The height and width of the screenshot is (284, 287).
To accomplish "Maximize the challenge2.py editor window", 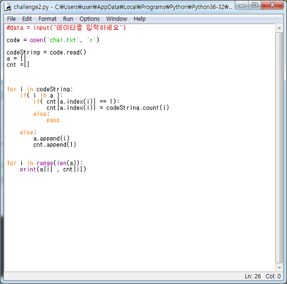I will [x=255, y=5].
